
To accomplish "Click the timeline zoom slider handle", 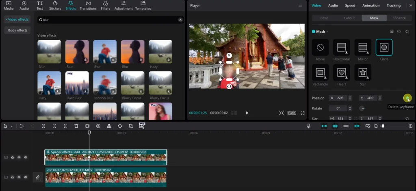I will (x=383, y=126).
